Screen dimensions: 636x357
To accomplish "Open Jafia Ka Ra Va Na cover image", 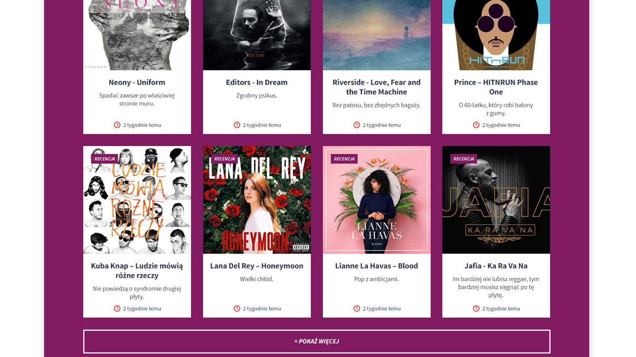I will pos(496,200).
